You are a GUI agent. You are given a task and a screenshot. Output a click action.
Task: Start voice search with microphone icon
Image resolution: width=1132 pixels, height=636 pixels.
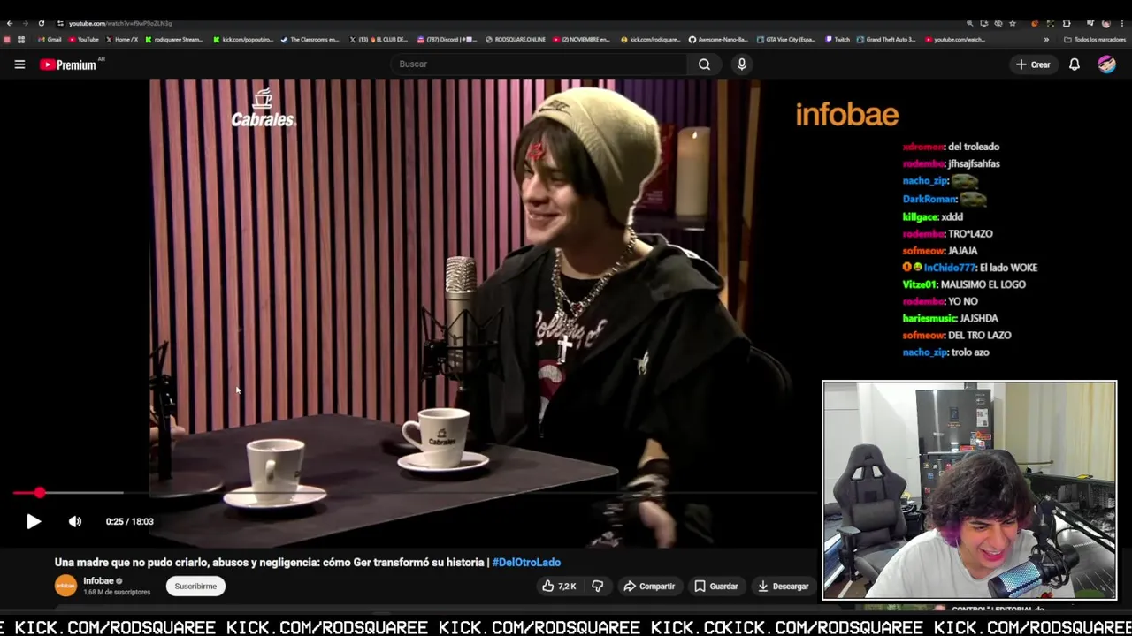point(742,64)
